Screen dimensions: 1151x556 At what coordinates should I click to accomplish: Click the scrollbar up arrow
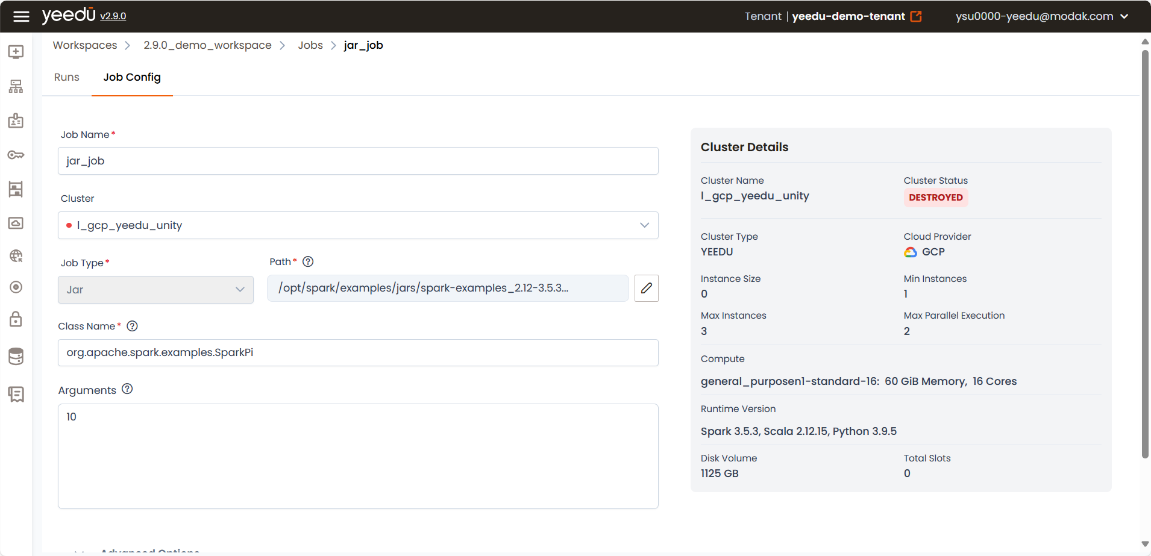[1145, 42]
